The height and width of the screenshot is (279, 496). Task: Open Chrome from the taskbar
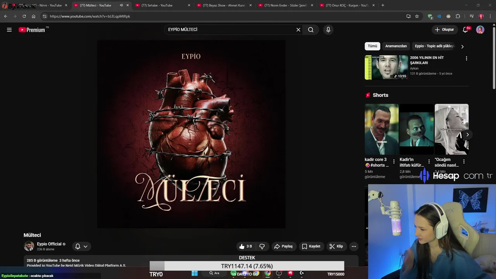pos(268,273)
